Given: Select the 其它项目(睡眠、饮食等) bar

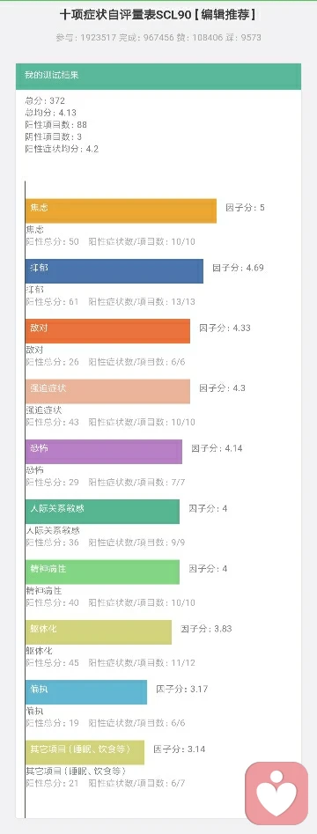Looking at the screenshot, I should 85,751.
